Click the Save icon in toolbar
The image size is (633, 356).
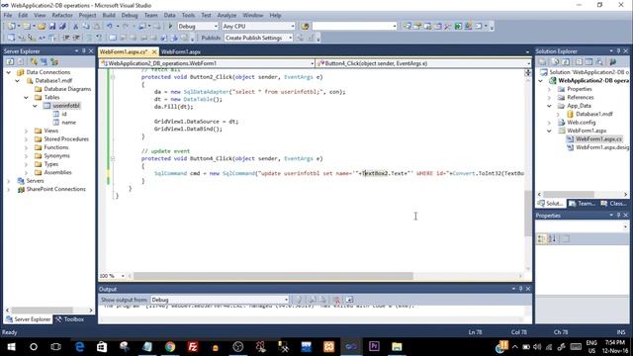coord(52,27)
